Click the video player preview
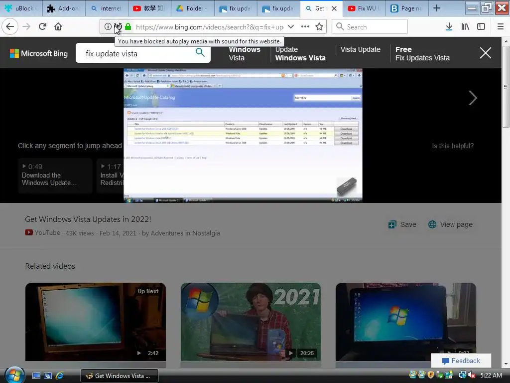Image resolution: width=510 pixels, height=383 pixels. (243, 136)
